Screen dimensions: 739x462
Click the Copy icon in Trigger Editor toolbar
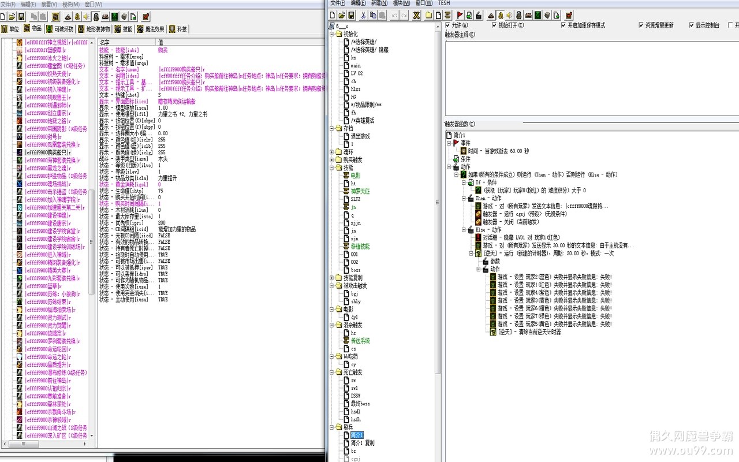(374, 16)
